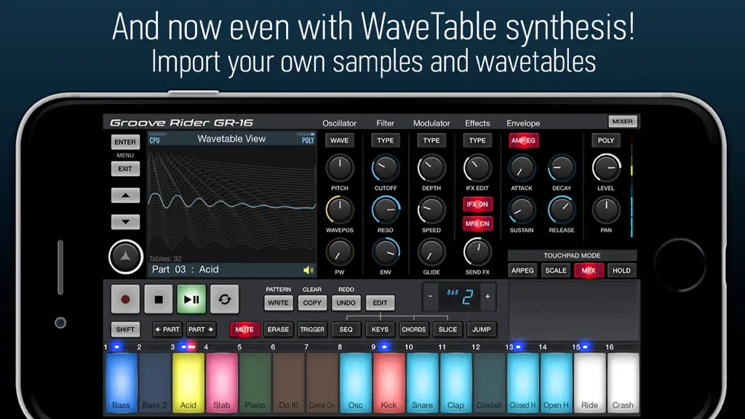Click the COPY button
745x419 pixels.
(x=312, y=303)
